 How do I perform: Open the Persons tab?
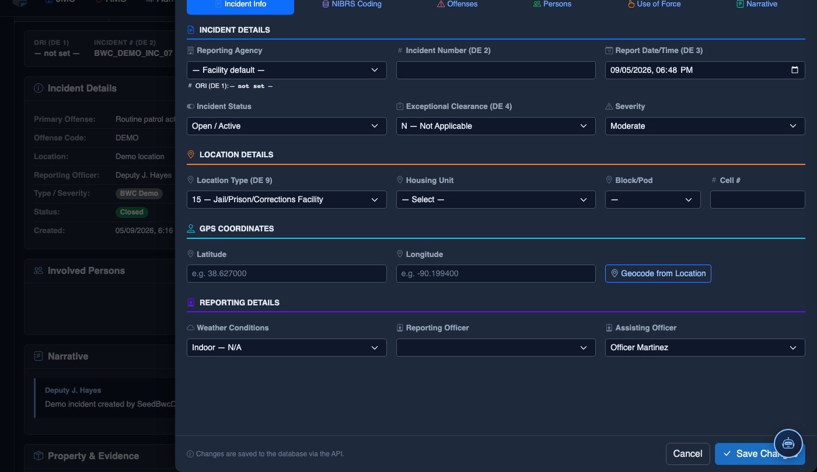tap(552, 4)
